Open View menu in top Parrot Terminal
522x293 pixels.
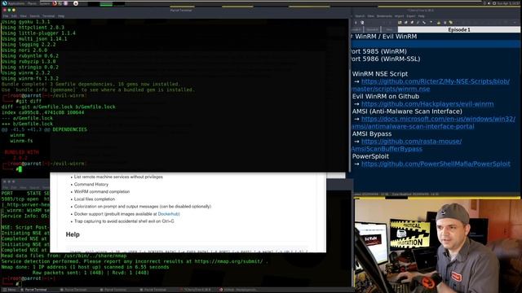pyautogui.click(x=24, y=16)
